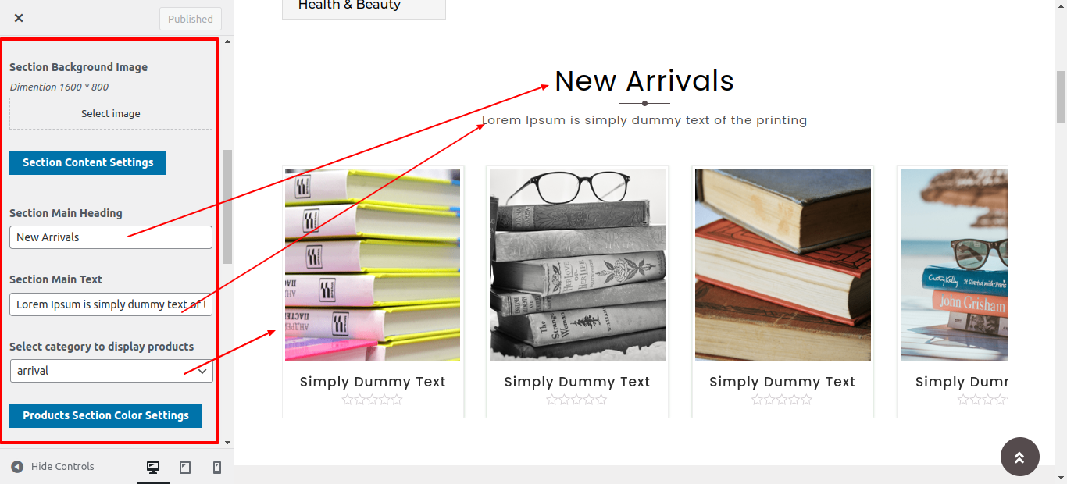This screenshot has width=1067, height=484.
Task: Click the sidebar scroll up arrow
Action: [227, 41]
